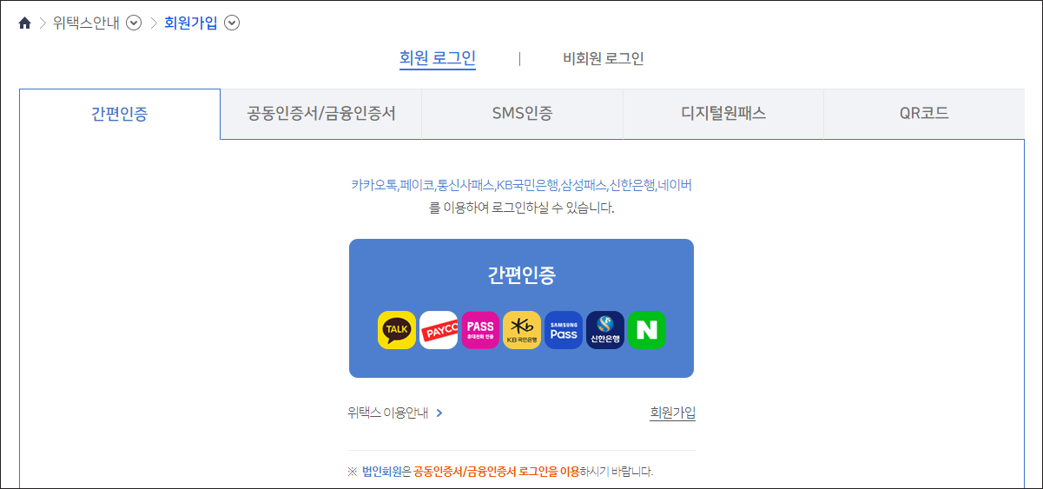This screenshot has width=1043, height=489.
Task: Click the text 를 이용하여 로그인하실 수 있습니다.
Action: (x=521, y=208)
